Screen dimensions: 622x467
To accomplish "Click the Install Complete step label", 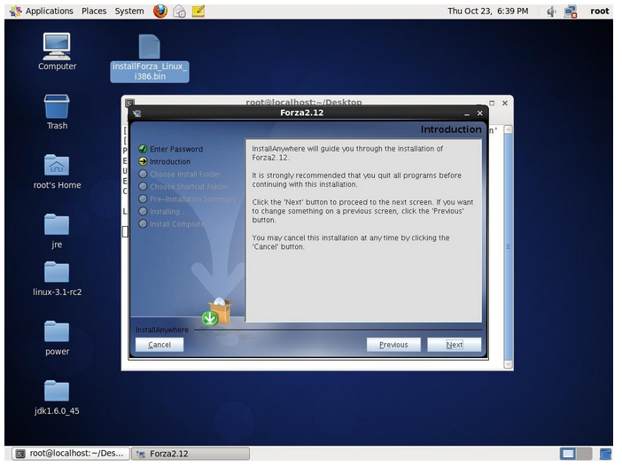I will tap(177, 224).
